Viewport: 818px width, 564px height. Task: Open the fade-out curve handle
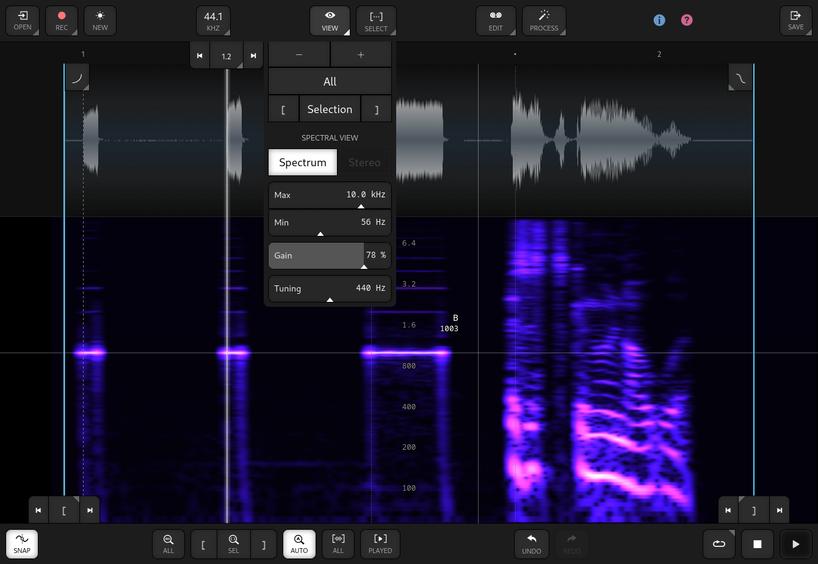point(740,78)
